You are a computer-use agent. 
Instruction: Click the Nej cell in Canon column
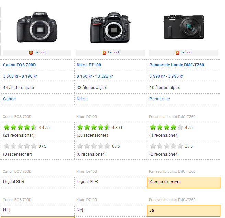pos(37,210)
